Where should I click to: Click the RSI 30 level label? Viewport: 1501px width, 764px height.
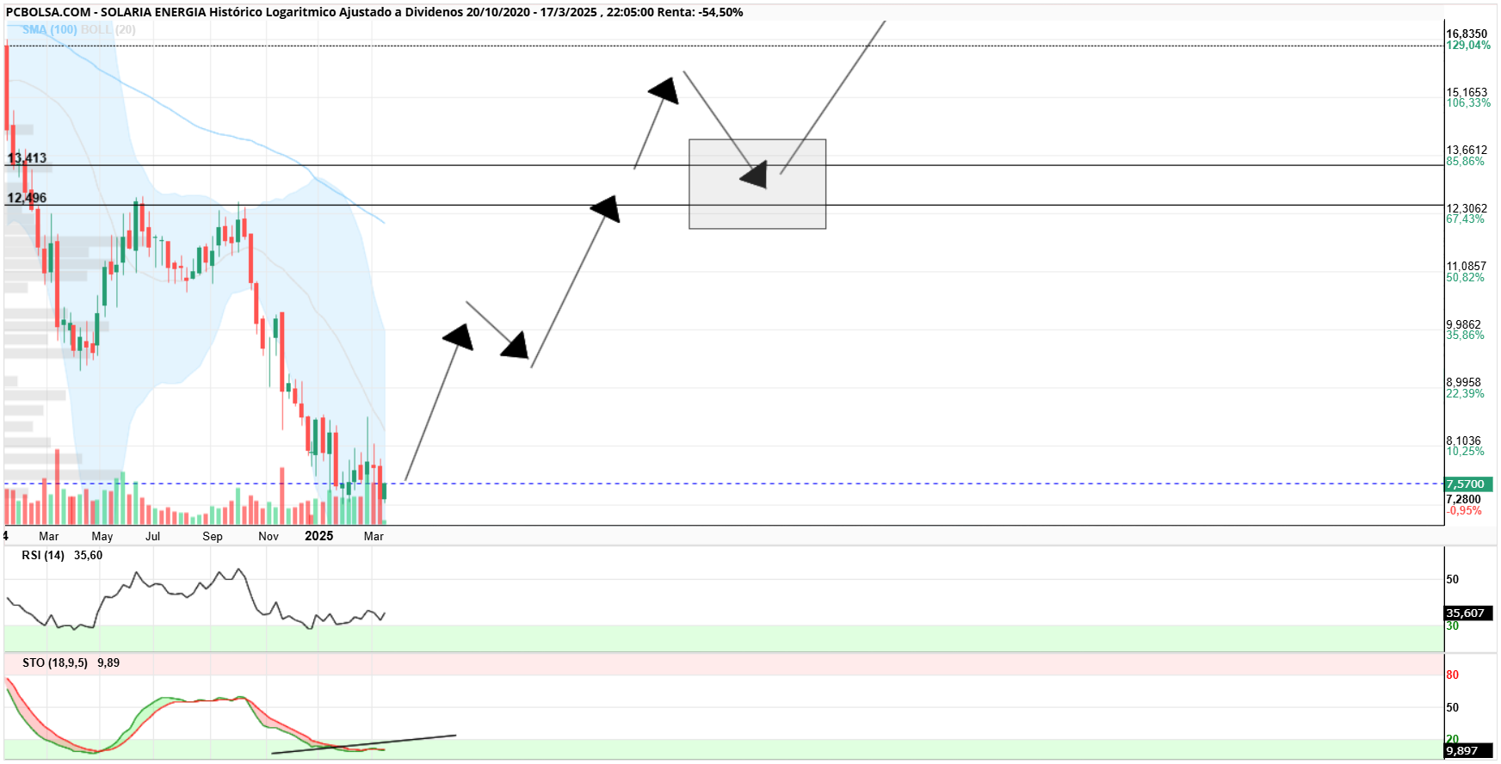(x=1453, y=626)
